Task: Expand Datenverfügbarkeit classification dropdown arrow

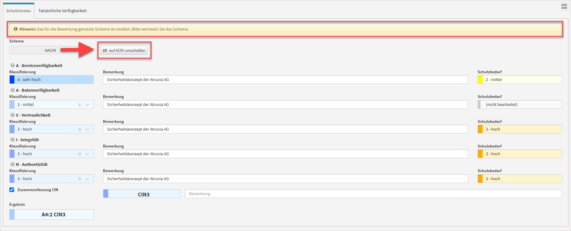Action: [87, 105]
